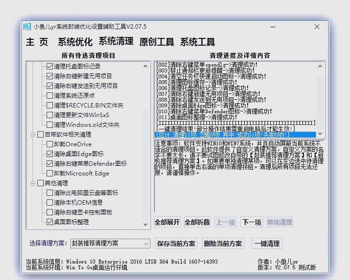Select highlighted summary line 总计:清理11项
Viewport: 350px width, 280px height.
click(235, 135)
